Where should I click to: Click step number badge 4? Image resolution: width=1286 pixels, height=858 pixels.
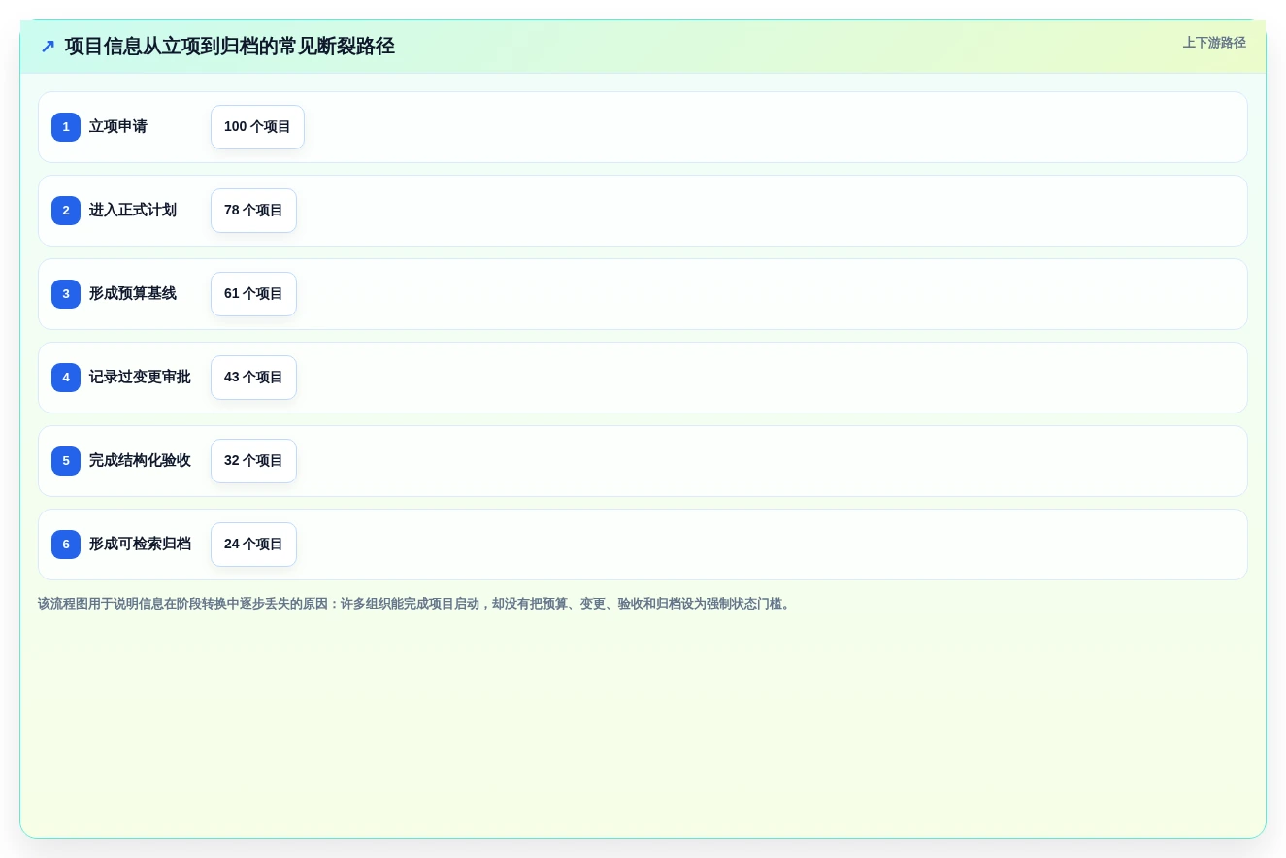pyautogui.click(x=66, y=378)
